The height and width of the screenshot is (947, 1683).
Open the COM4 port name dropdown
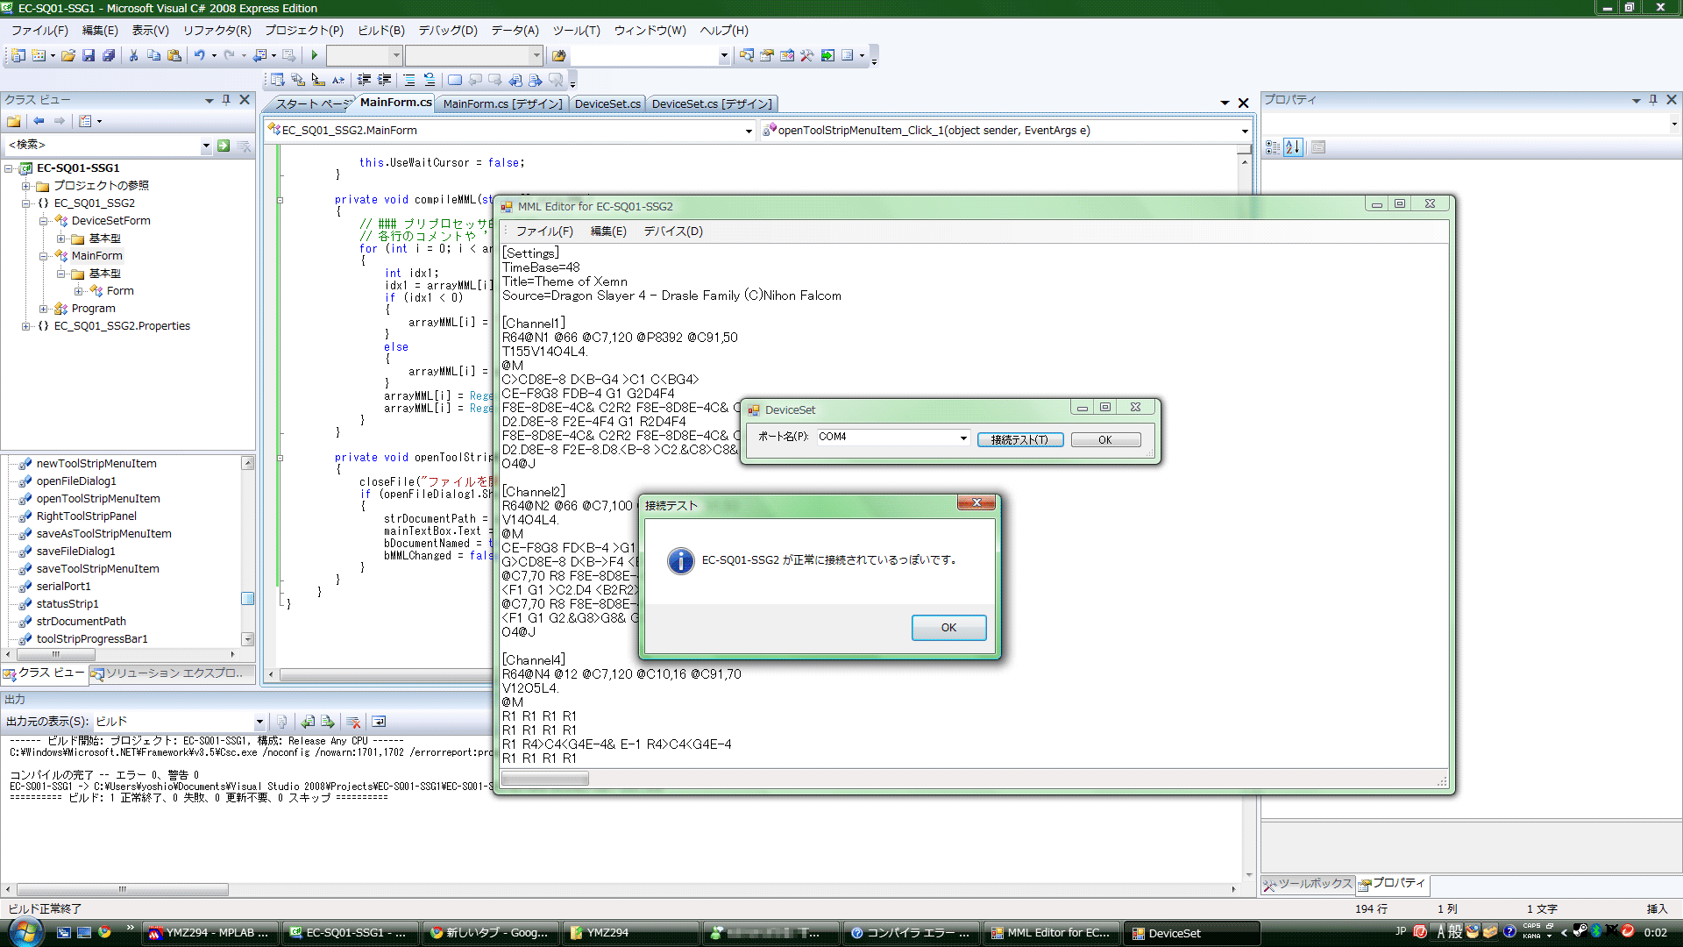pyautogui.click(x=963, y=438)
